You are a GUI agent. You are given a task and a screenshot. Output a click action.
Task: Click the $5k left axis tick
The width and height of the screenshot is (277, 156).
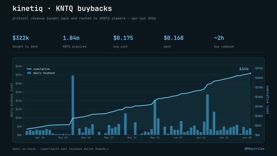pyautogui.click(x=20, y=127)
